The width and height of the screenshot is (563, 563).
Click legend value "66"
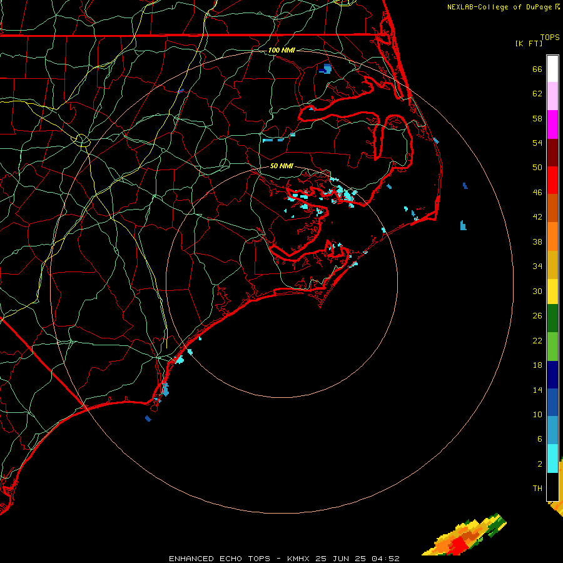[x=537, y=69]
